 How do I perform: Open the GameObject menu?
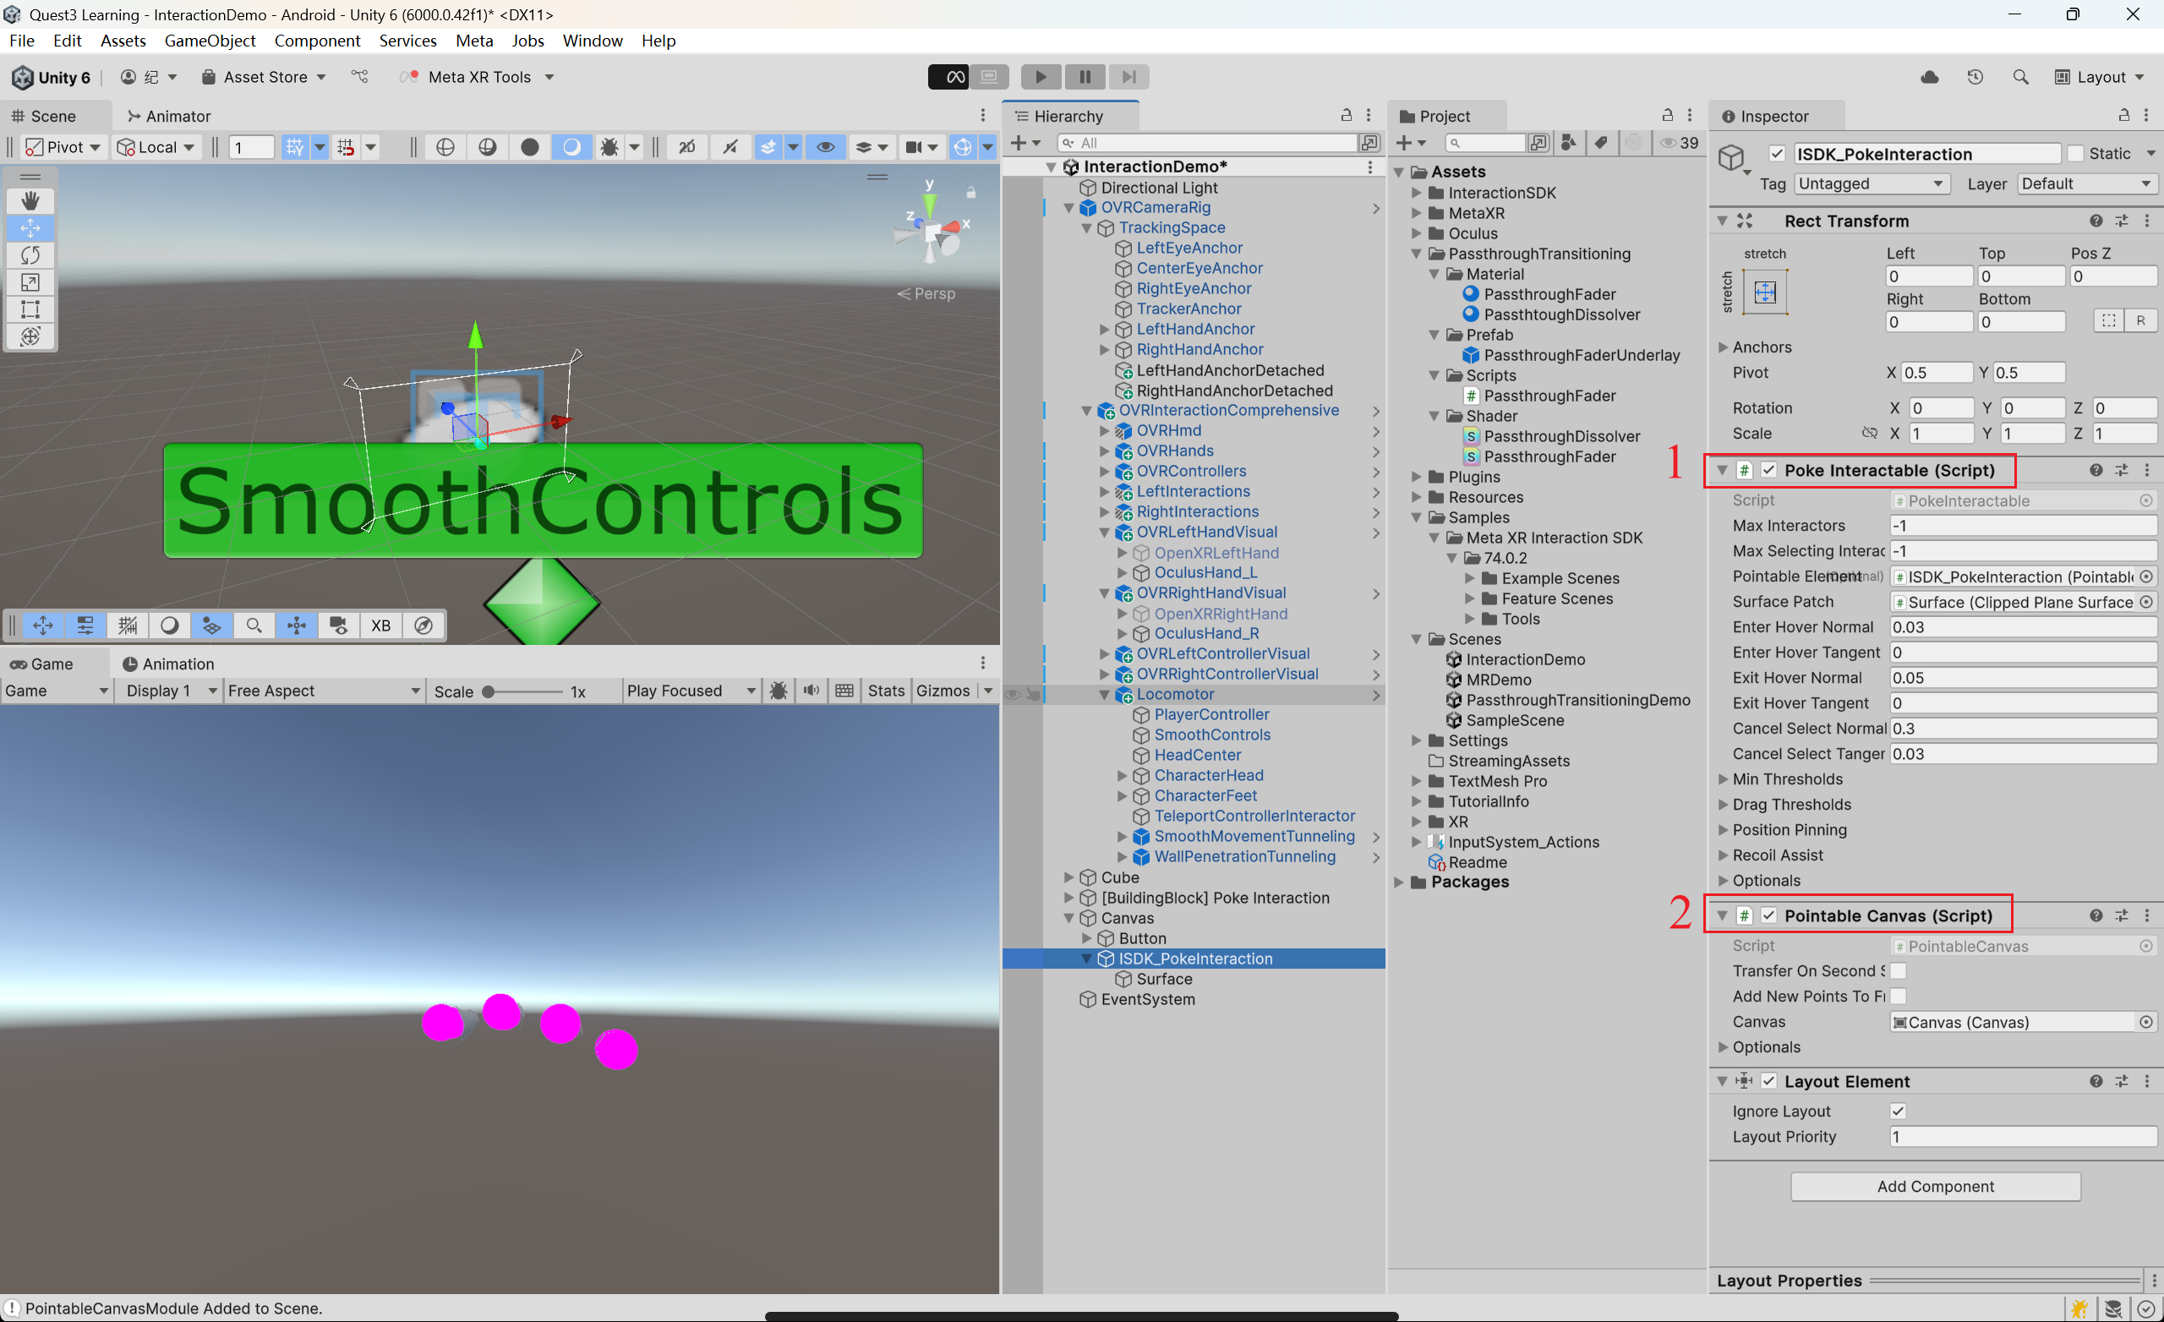pyautogui.click(x=210, y=41)
